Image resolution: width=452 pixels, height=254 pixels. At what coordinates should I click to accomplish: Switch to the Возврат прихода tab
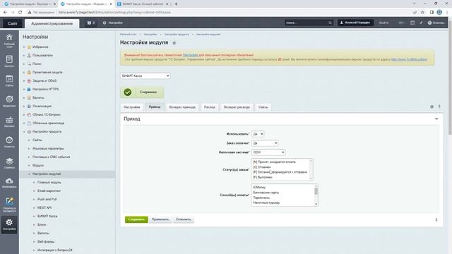click(182, 107)
